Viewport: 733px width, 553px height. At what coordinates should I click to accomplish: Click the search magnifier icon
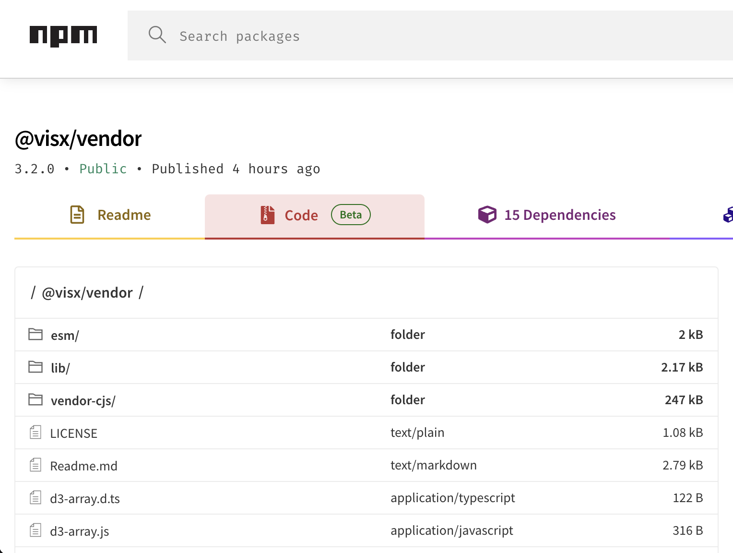(x=157, y=35)
